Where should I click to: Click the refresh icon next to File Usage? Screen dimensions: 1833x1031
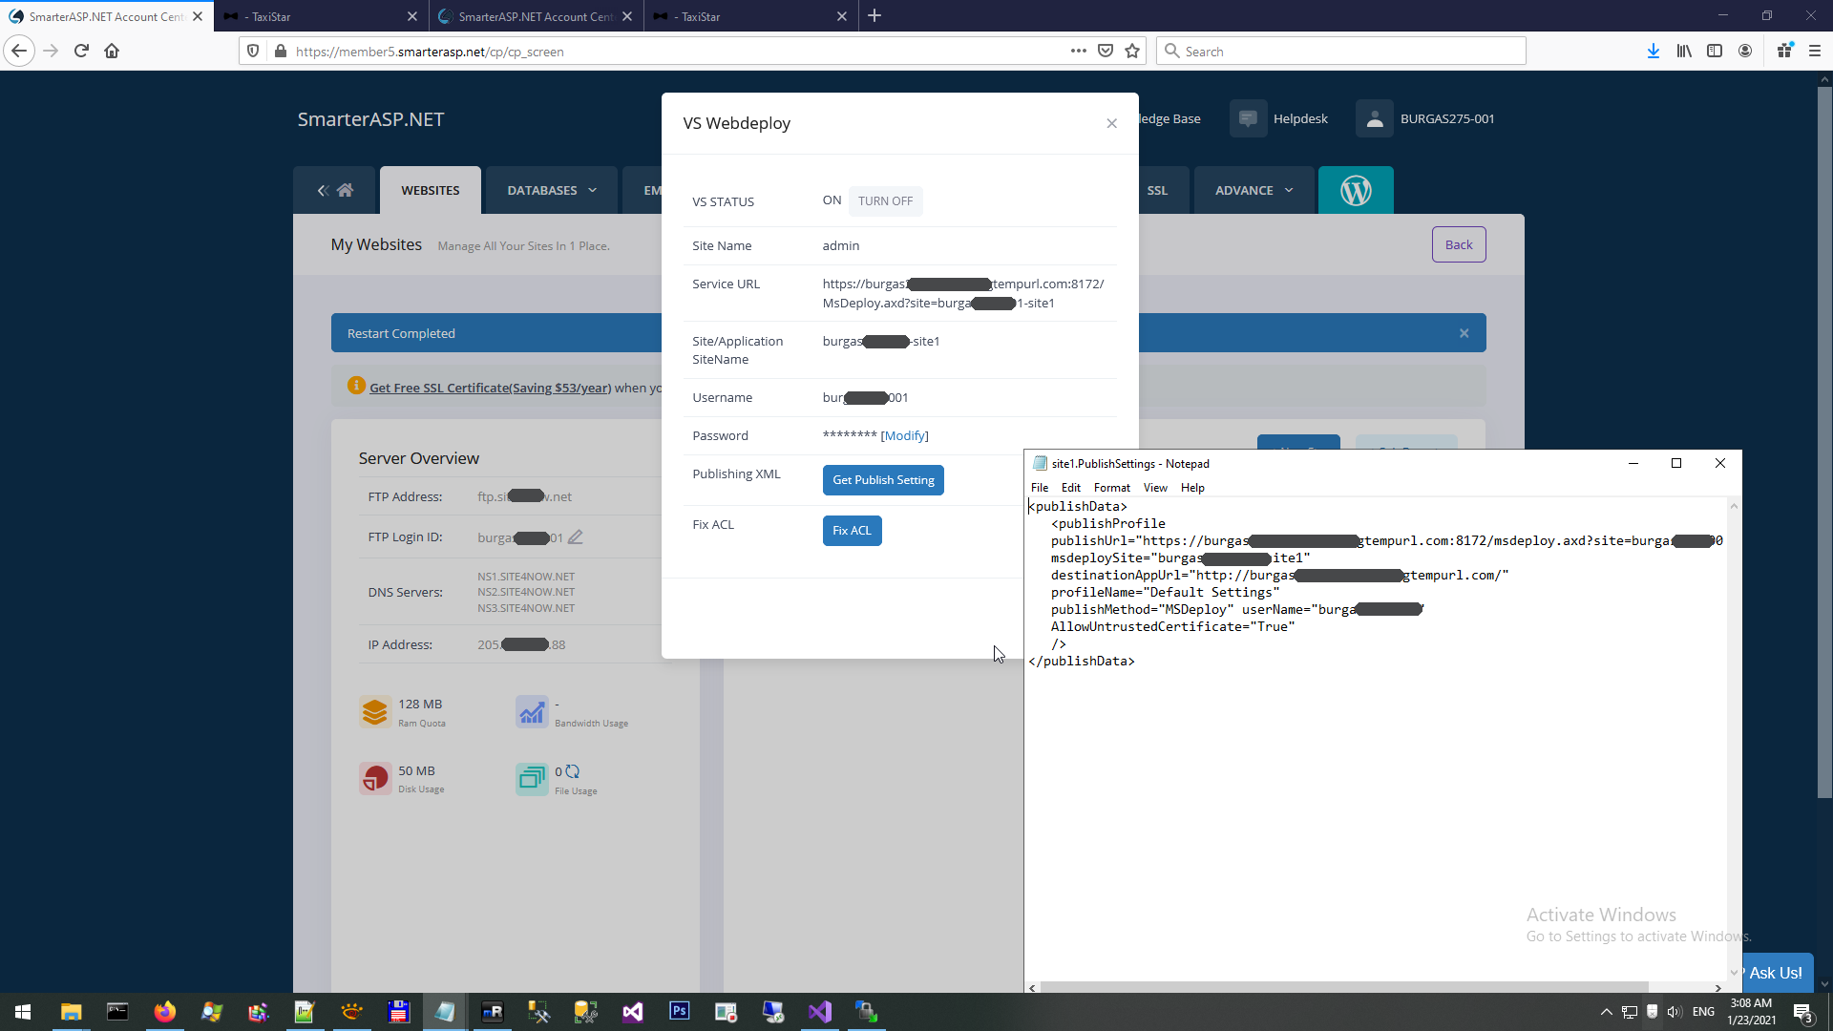pos(573,771)
